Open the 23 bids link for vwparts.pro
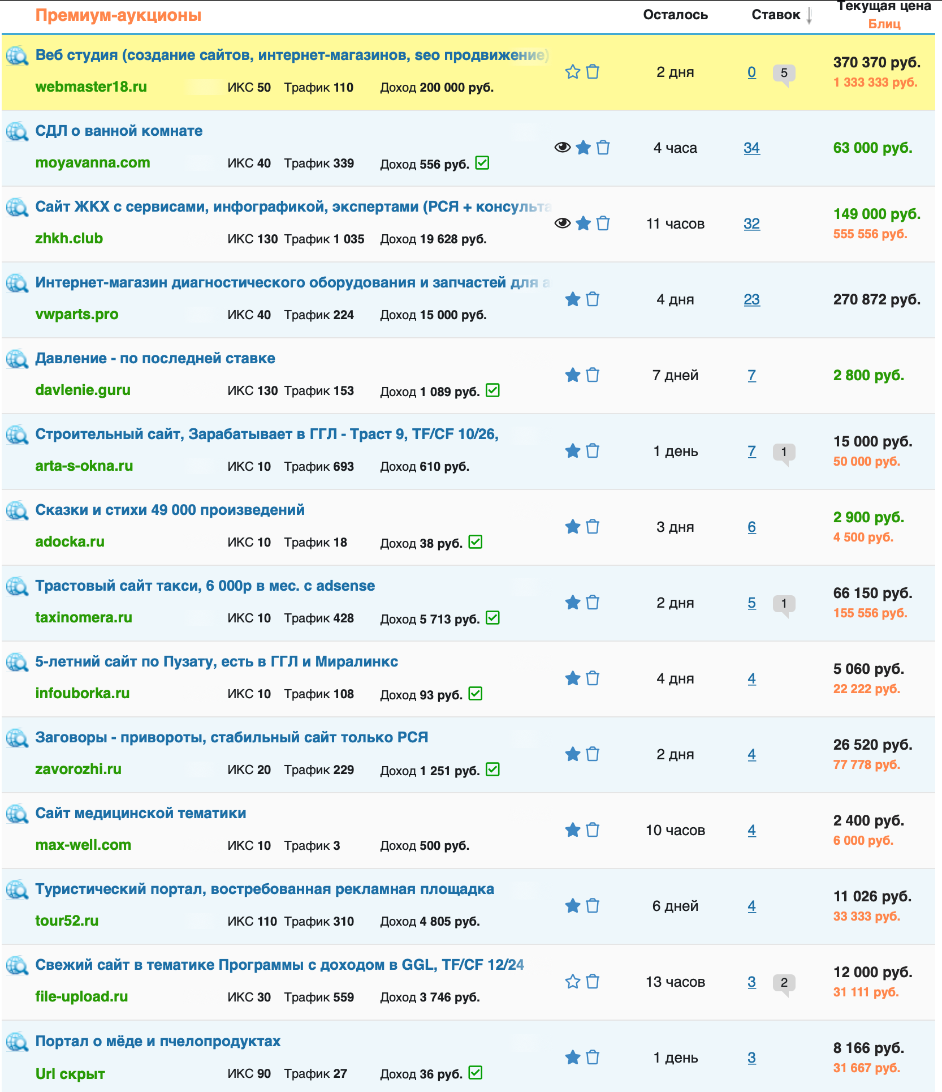Viewport: 942px width, 1092px height. coord(751,300)
